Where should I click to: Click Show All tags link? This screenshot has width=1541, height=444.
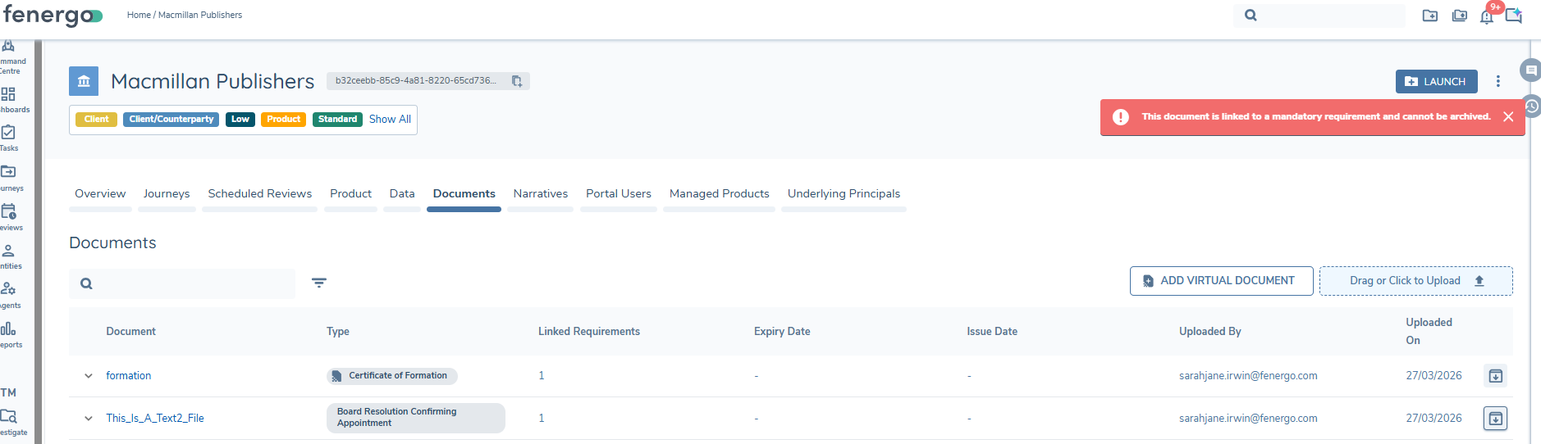390,120
